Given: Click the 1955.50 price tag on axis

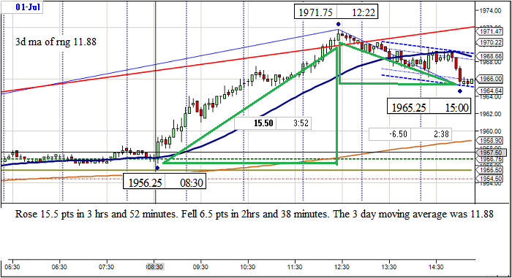Looking at the screenshot, I should 490,170.
